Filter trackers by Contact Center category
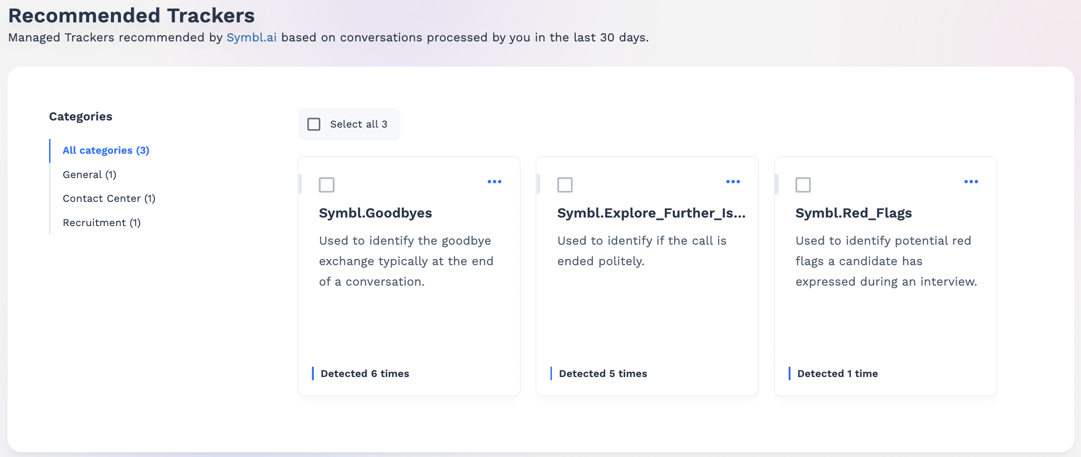 pos(109,199)
